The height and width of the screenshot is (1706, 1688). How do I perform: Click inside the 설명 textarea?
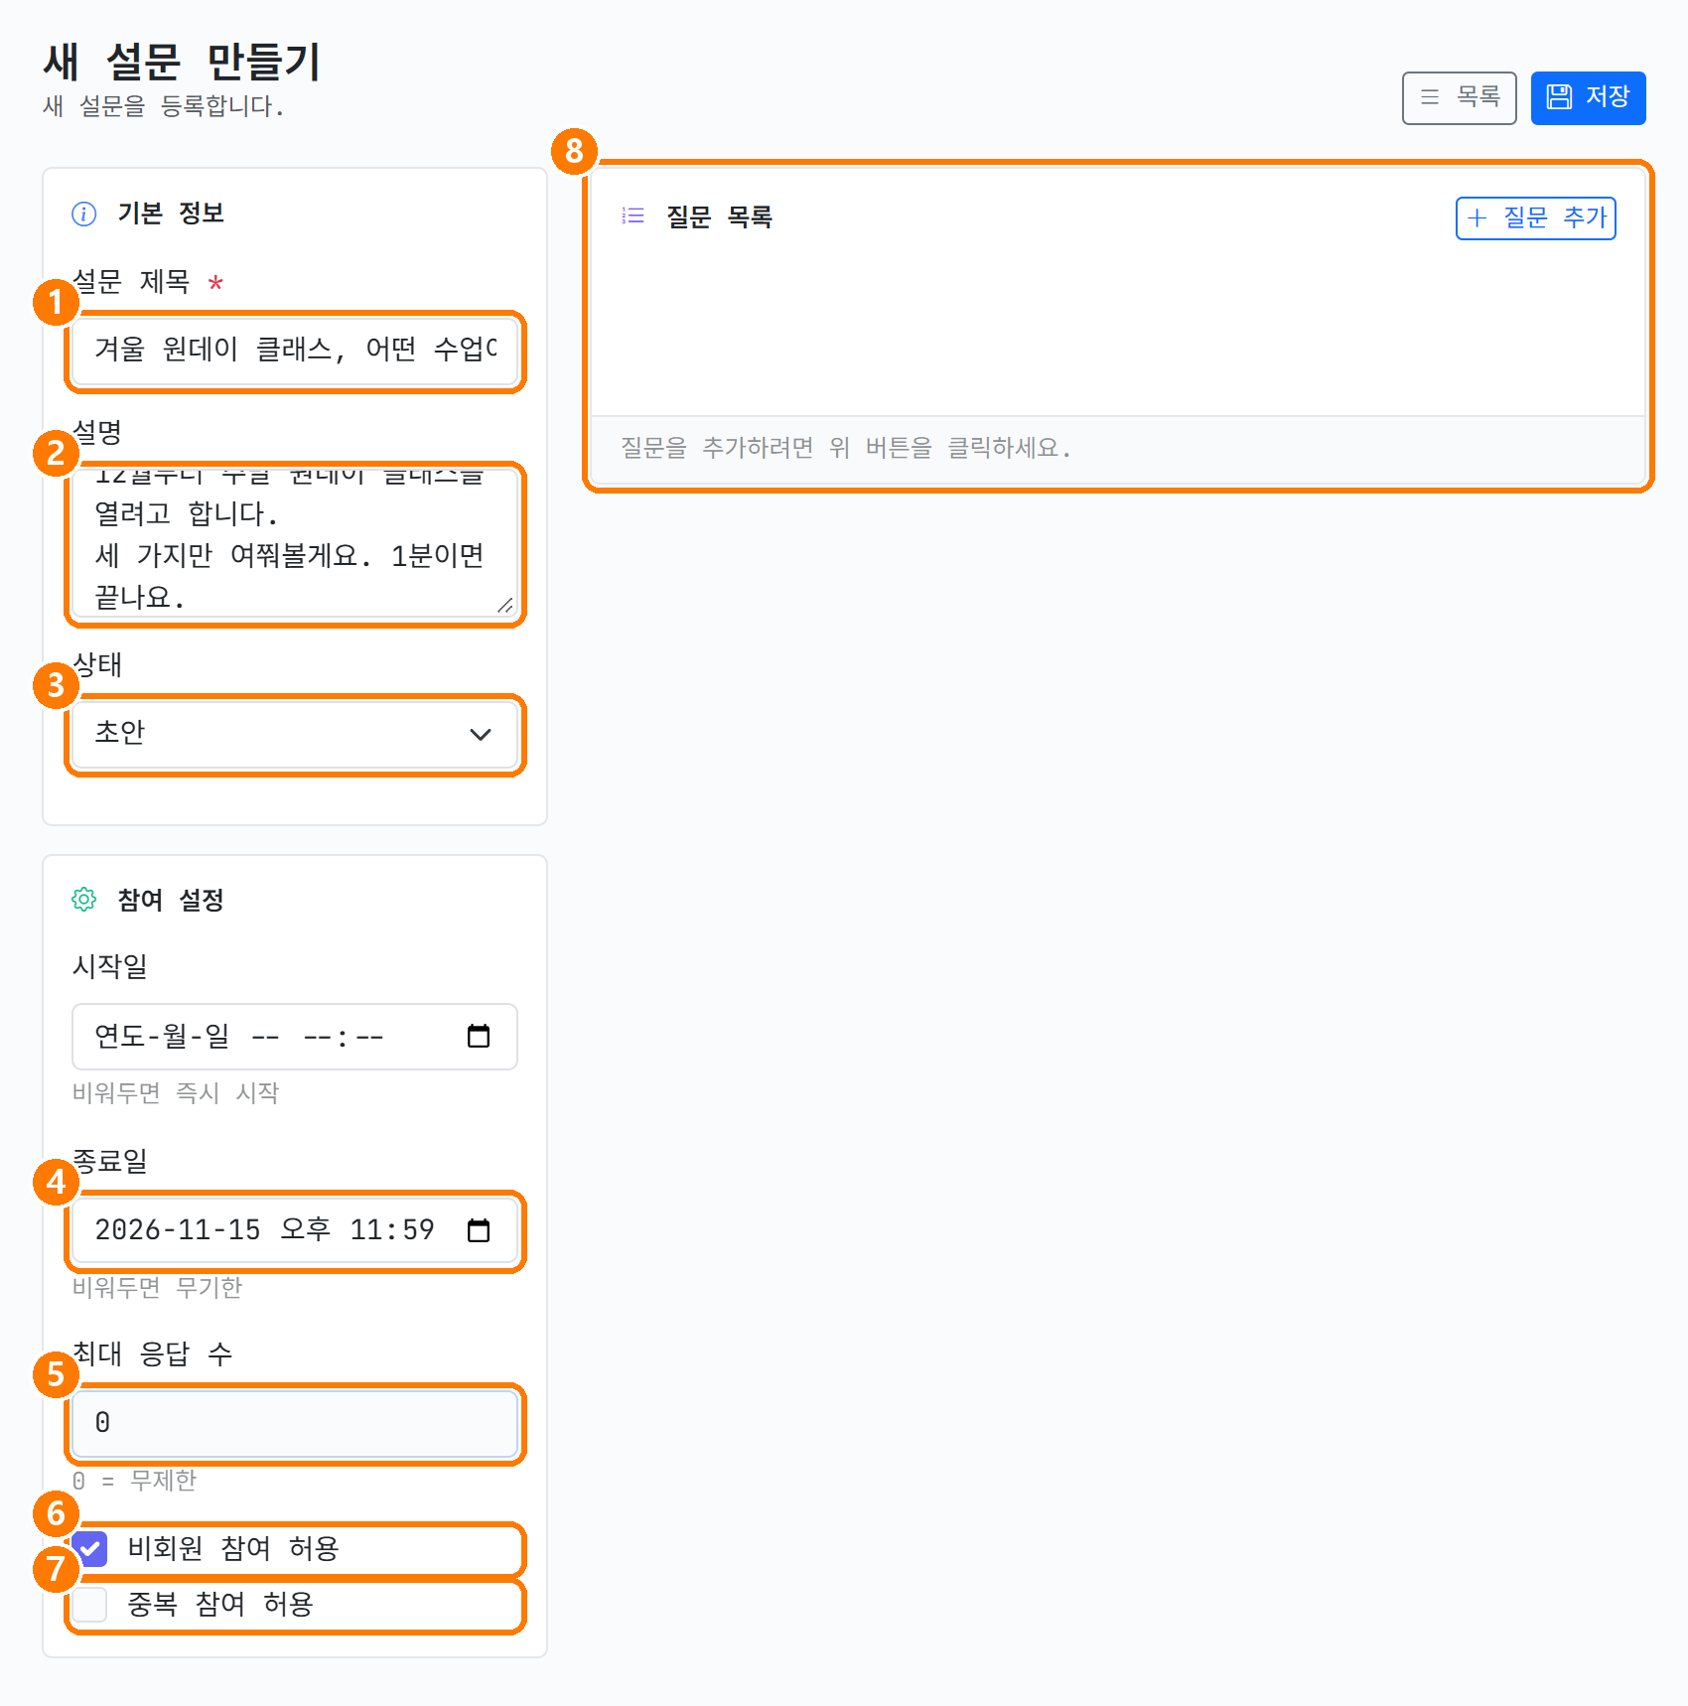coord(295,543)
